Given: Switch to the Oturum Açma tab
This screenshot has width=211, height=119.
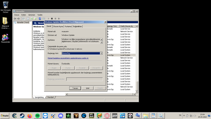Looking at the screenshot, I should [x=58, y=26].
